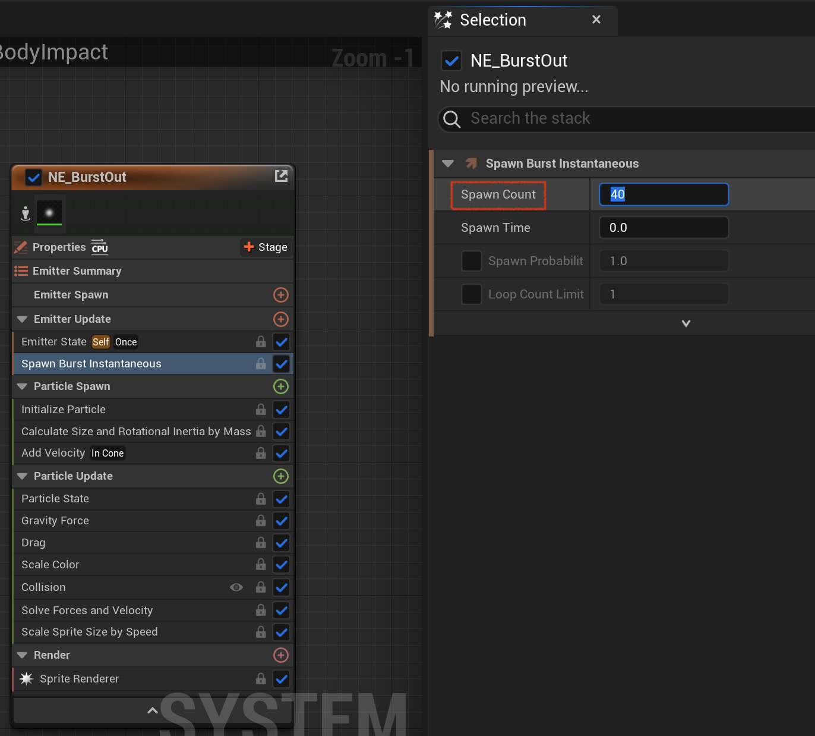815x736 pixels.
Task: Disable the Emitter State module
Action: pos(282,342)
